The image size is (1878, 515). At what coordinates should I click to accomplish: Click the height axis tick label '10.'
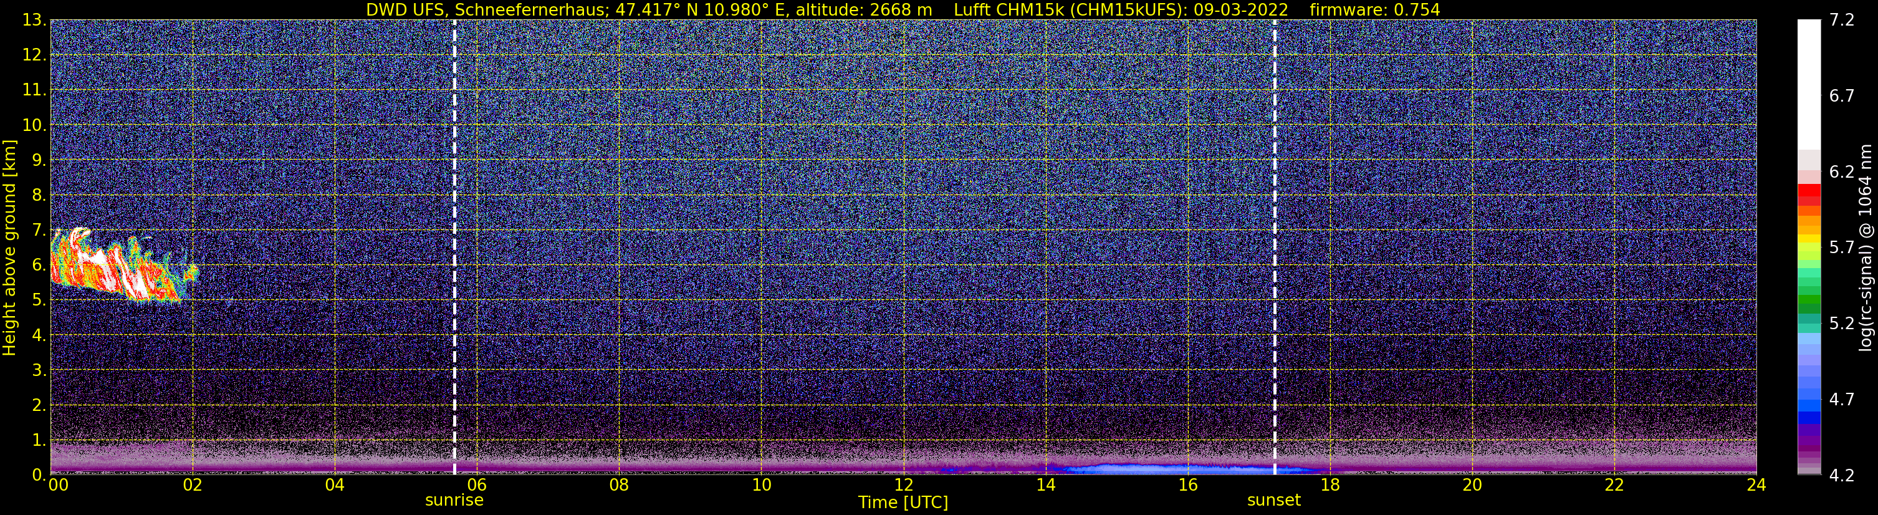pyautogui.click(x=34, y=125)
